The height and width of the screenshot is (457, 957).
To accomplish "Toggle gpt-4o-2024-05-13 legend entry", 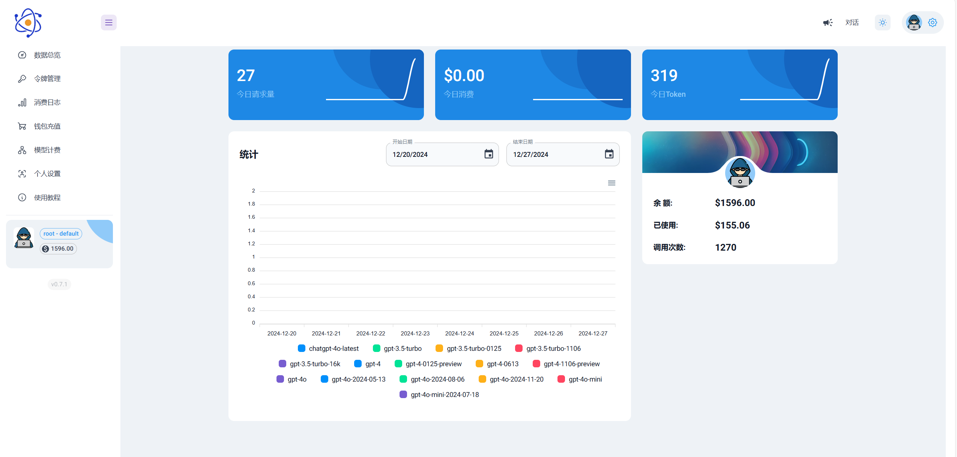I will tap(353, 379).
